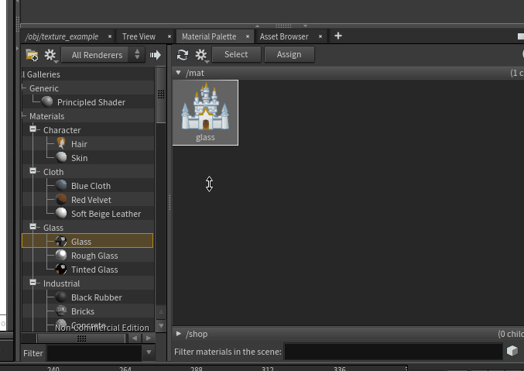The height and width of the screenshot is (371, 524).
Task: Click the arrow icon beside All Renderers
Action: (x=155, y=55)
